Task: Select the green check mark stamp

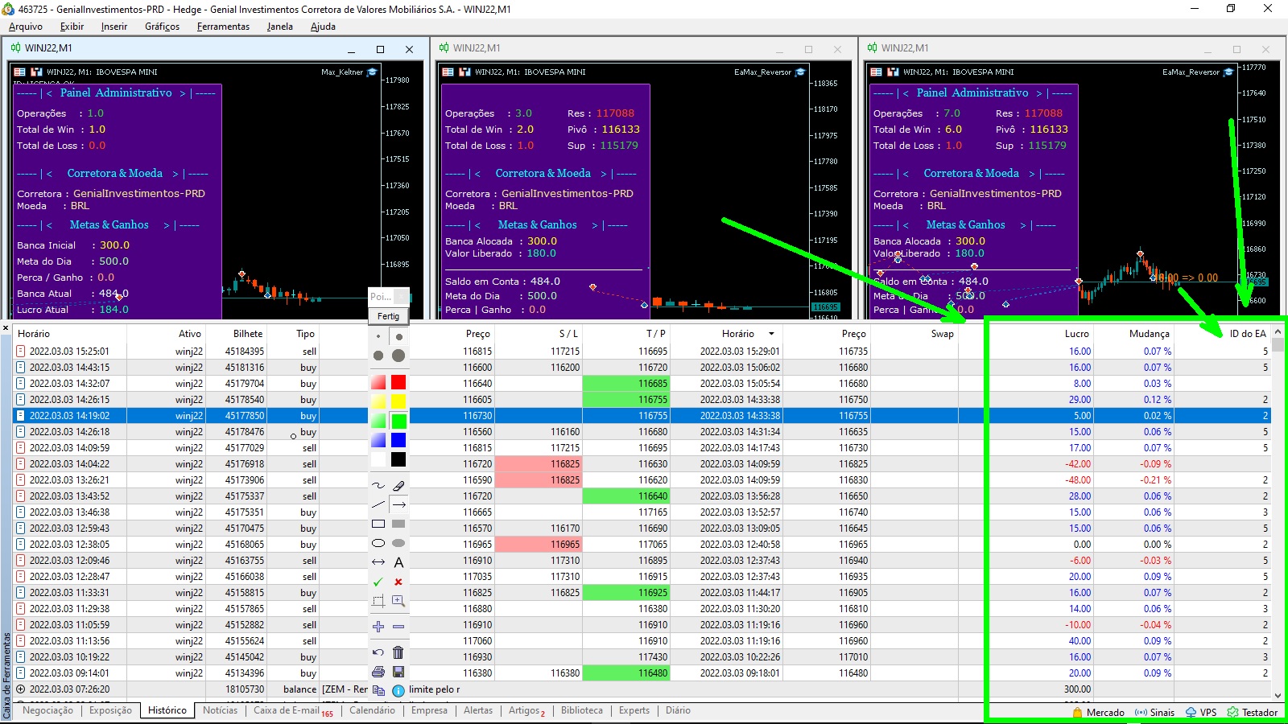Action: [378, 582]
